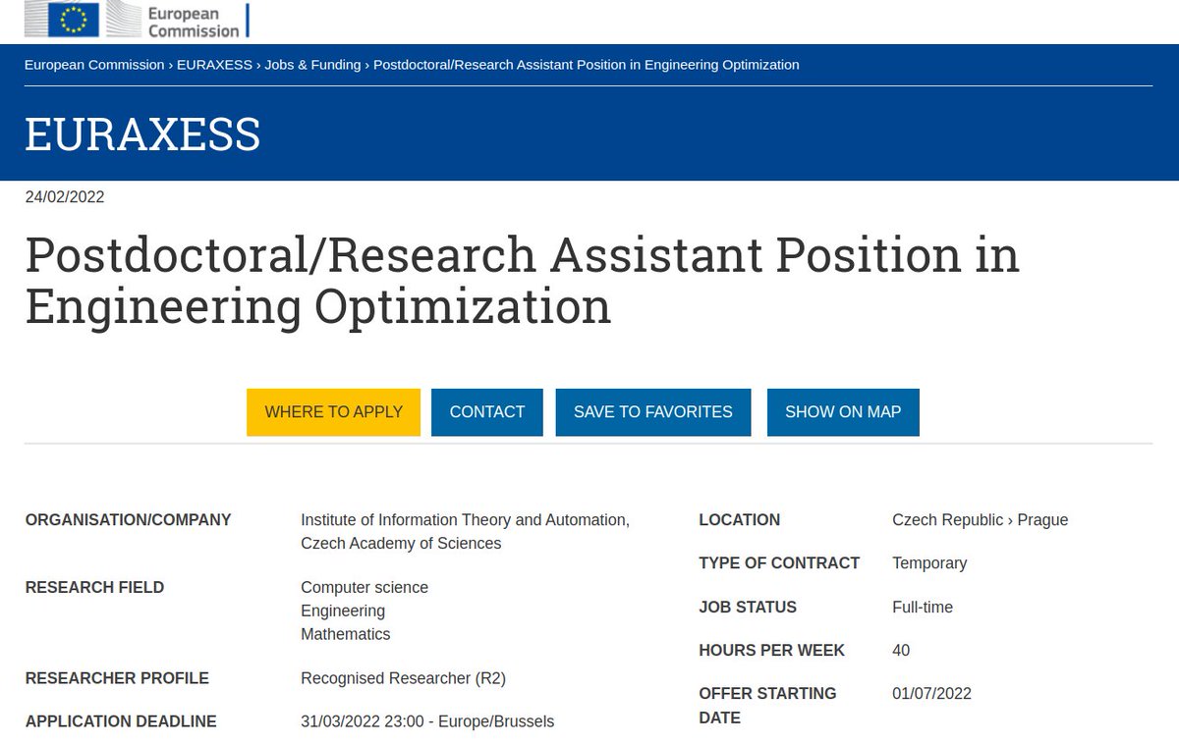This screenshot has width=1179, height=744.
Task: Click the RESEARCH FIELD label
Action: [x=94, y=588]
